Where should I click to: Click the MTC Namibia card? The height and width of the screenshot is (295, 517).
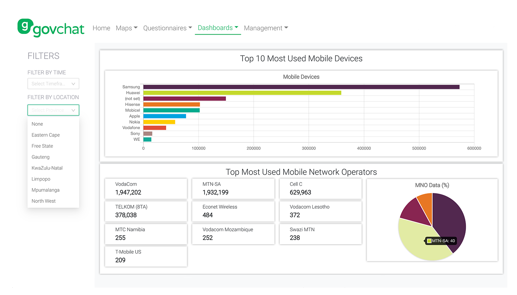click(146, 234)
